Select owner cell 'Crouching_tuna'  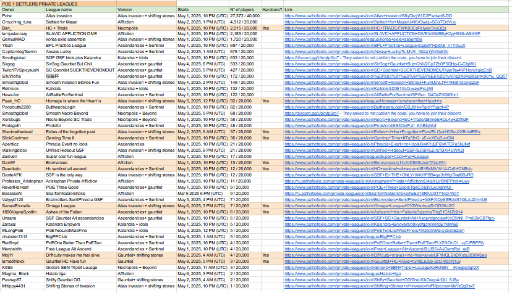click(x=22, y=22)
